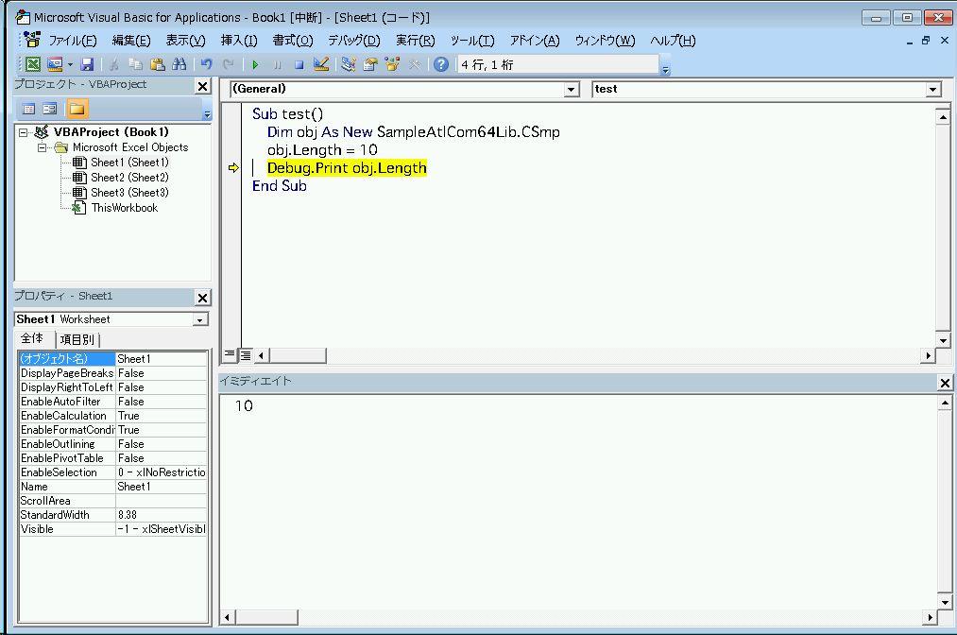
Task: Close the イミディエイト window
Action: [x=945, y=382]
